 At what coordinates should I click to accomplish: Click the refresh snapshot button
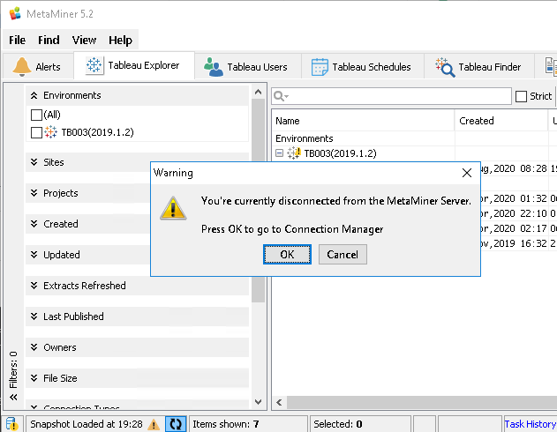point(176,424)
